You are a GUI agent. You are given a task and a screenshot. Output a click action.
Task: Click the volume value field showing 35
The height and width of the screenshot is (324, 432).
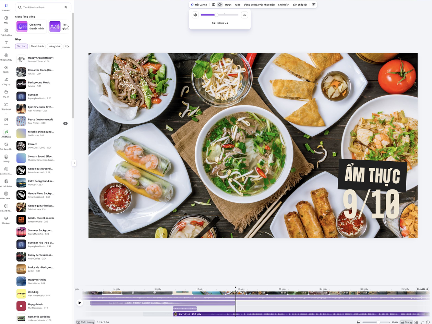[x=244, y=15]
